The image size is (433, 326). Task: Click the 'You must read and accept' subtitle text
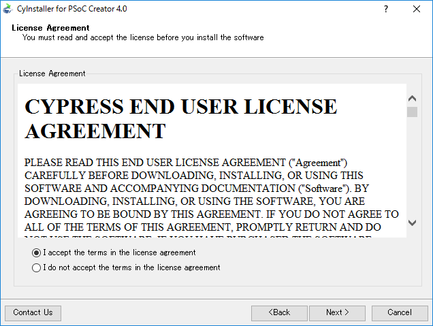[143, 37]
